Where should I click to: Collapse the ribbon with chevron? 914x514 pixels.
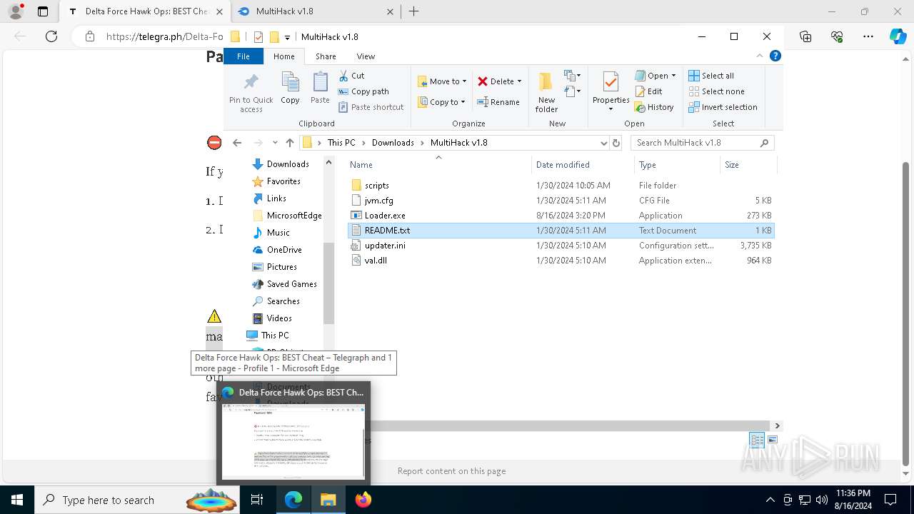pyautogui.click(x=760, y=56)
